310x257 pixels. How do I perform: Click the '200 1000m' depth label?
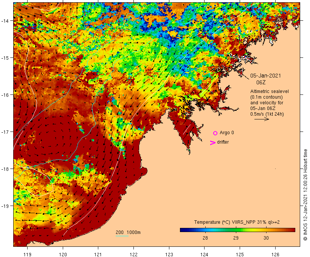click(128, 232)
